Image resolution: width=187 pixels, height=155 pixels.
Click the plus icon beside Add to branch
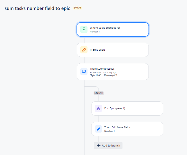(98, 146)
